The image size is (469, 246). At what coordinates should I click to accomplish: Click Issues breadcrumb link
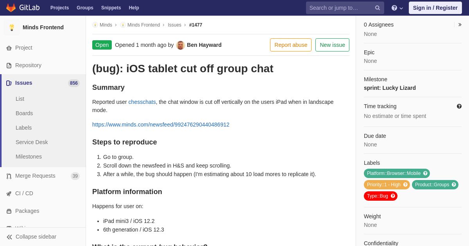174,25
